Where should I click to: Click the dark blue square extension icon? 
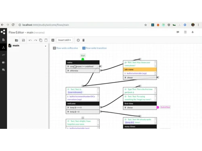(153, 25)
